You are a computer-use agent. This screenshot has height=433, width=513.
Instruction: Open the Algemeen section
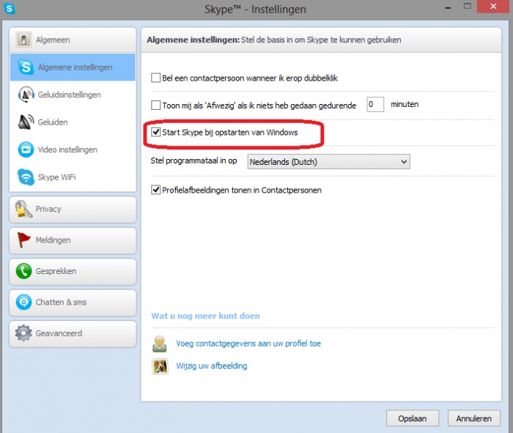point(73,40)
